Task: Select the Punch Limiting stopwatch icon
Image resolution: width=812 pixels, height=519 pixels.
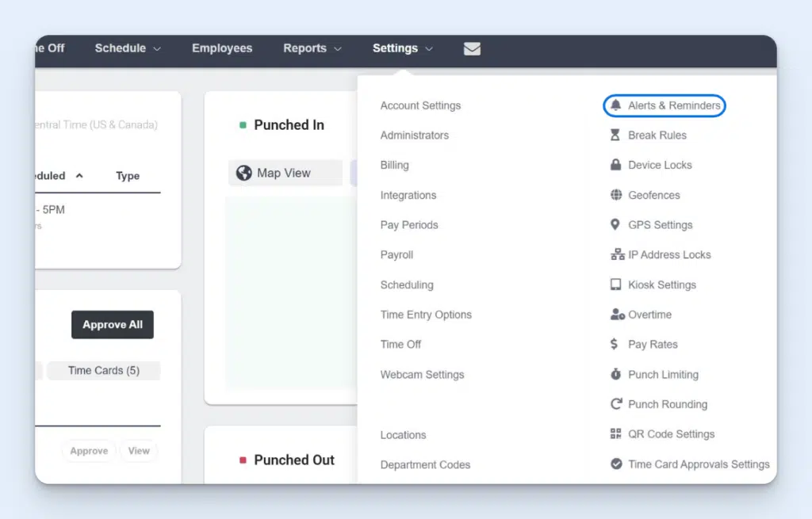Action: coord(615,374)
